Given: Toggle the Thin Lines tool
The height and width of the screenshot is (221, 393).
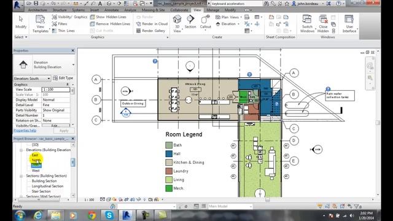Looking at the screenshot, I should [x=63, y=31].
